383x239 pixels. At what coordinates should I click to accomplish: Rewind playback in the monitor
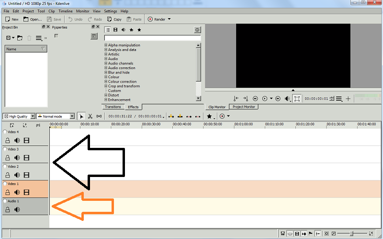(255, 99)
